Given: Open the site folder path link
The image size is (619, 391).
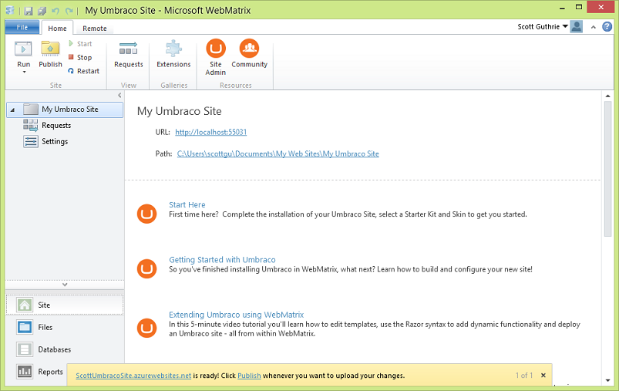Looking at the screenshot, I should [x=278, y=153].
